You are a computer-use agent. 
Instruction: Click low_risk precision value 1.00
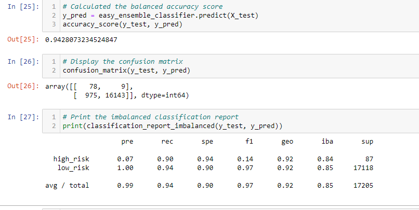[x=125, y=168]
